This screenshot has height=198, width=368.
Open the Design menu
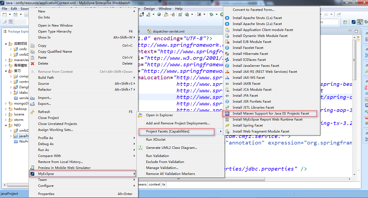click(149, 9)
